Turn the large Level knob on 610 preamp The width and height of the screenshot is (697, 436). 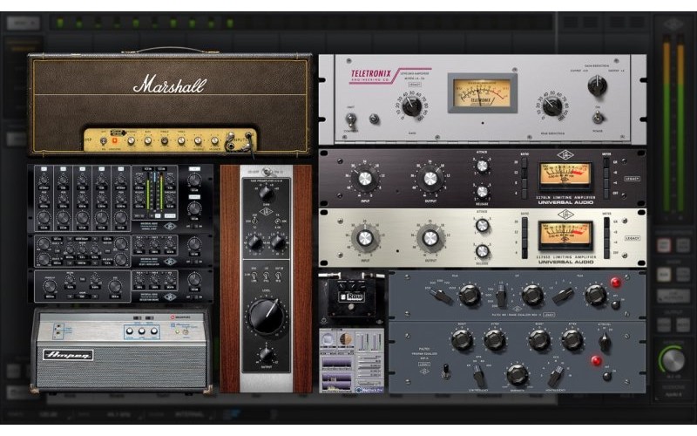point(266,317)
